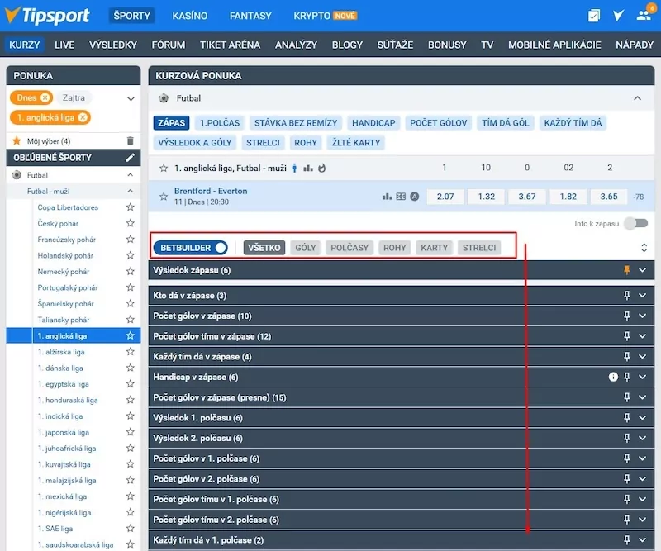The width and height of the screenshot is (661, 551).
Task: Select the ŽLTÉ KARTY bet type button
Action: click(x=356, y=143)
